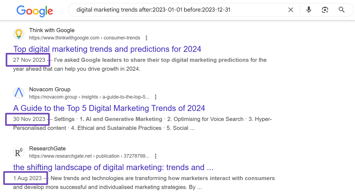The image size is (355, 196).
Task: Click the Think with Google lightbulb favicon
Action: (19, 34)
